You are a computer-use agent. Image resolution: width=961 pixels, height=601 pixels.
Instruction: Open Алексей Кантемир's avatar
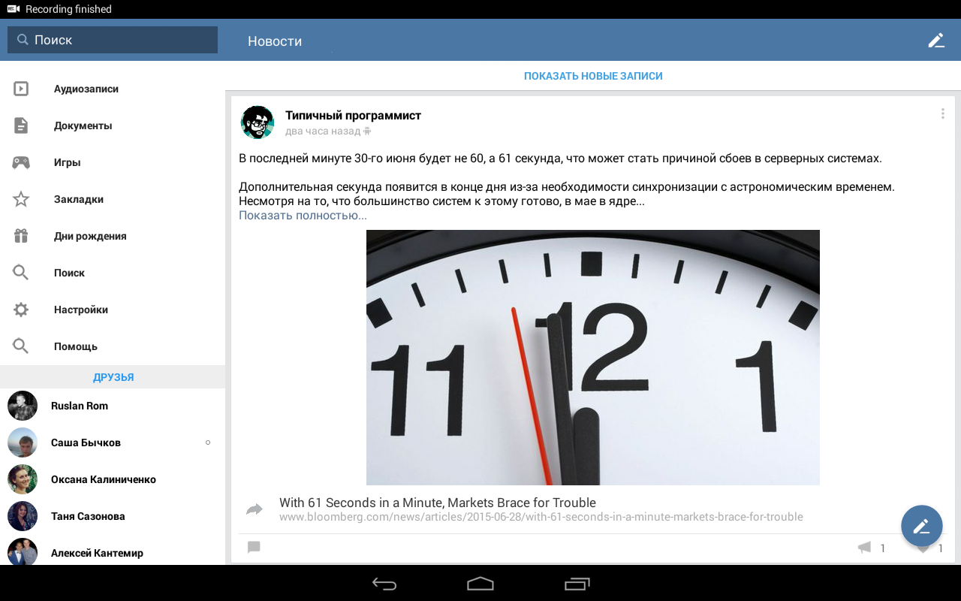coord(23,553)
